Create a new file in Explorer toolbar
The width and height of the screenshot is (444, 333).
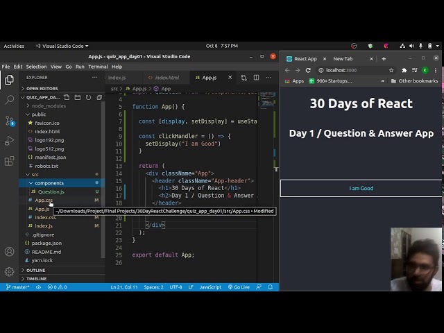[x=67, y=97]
